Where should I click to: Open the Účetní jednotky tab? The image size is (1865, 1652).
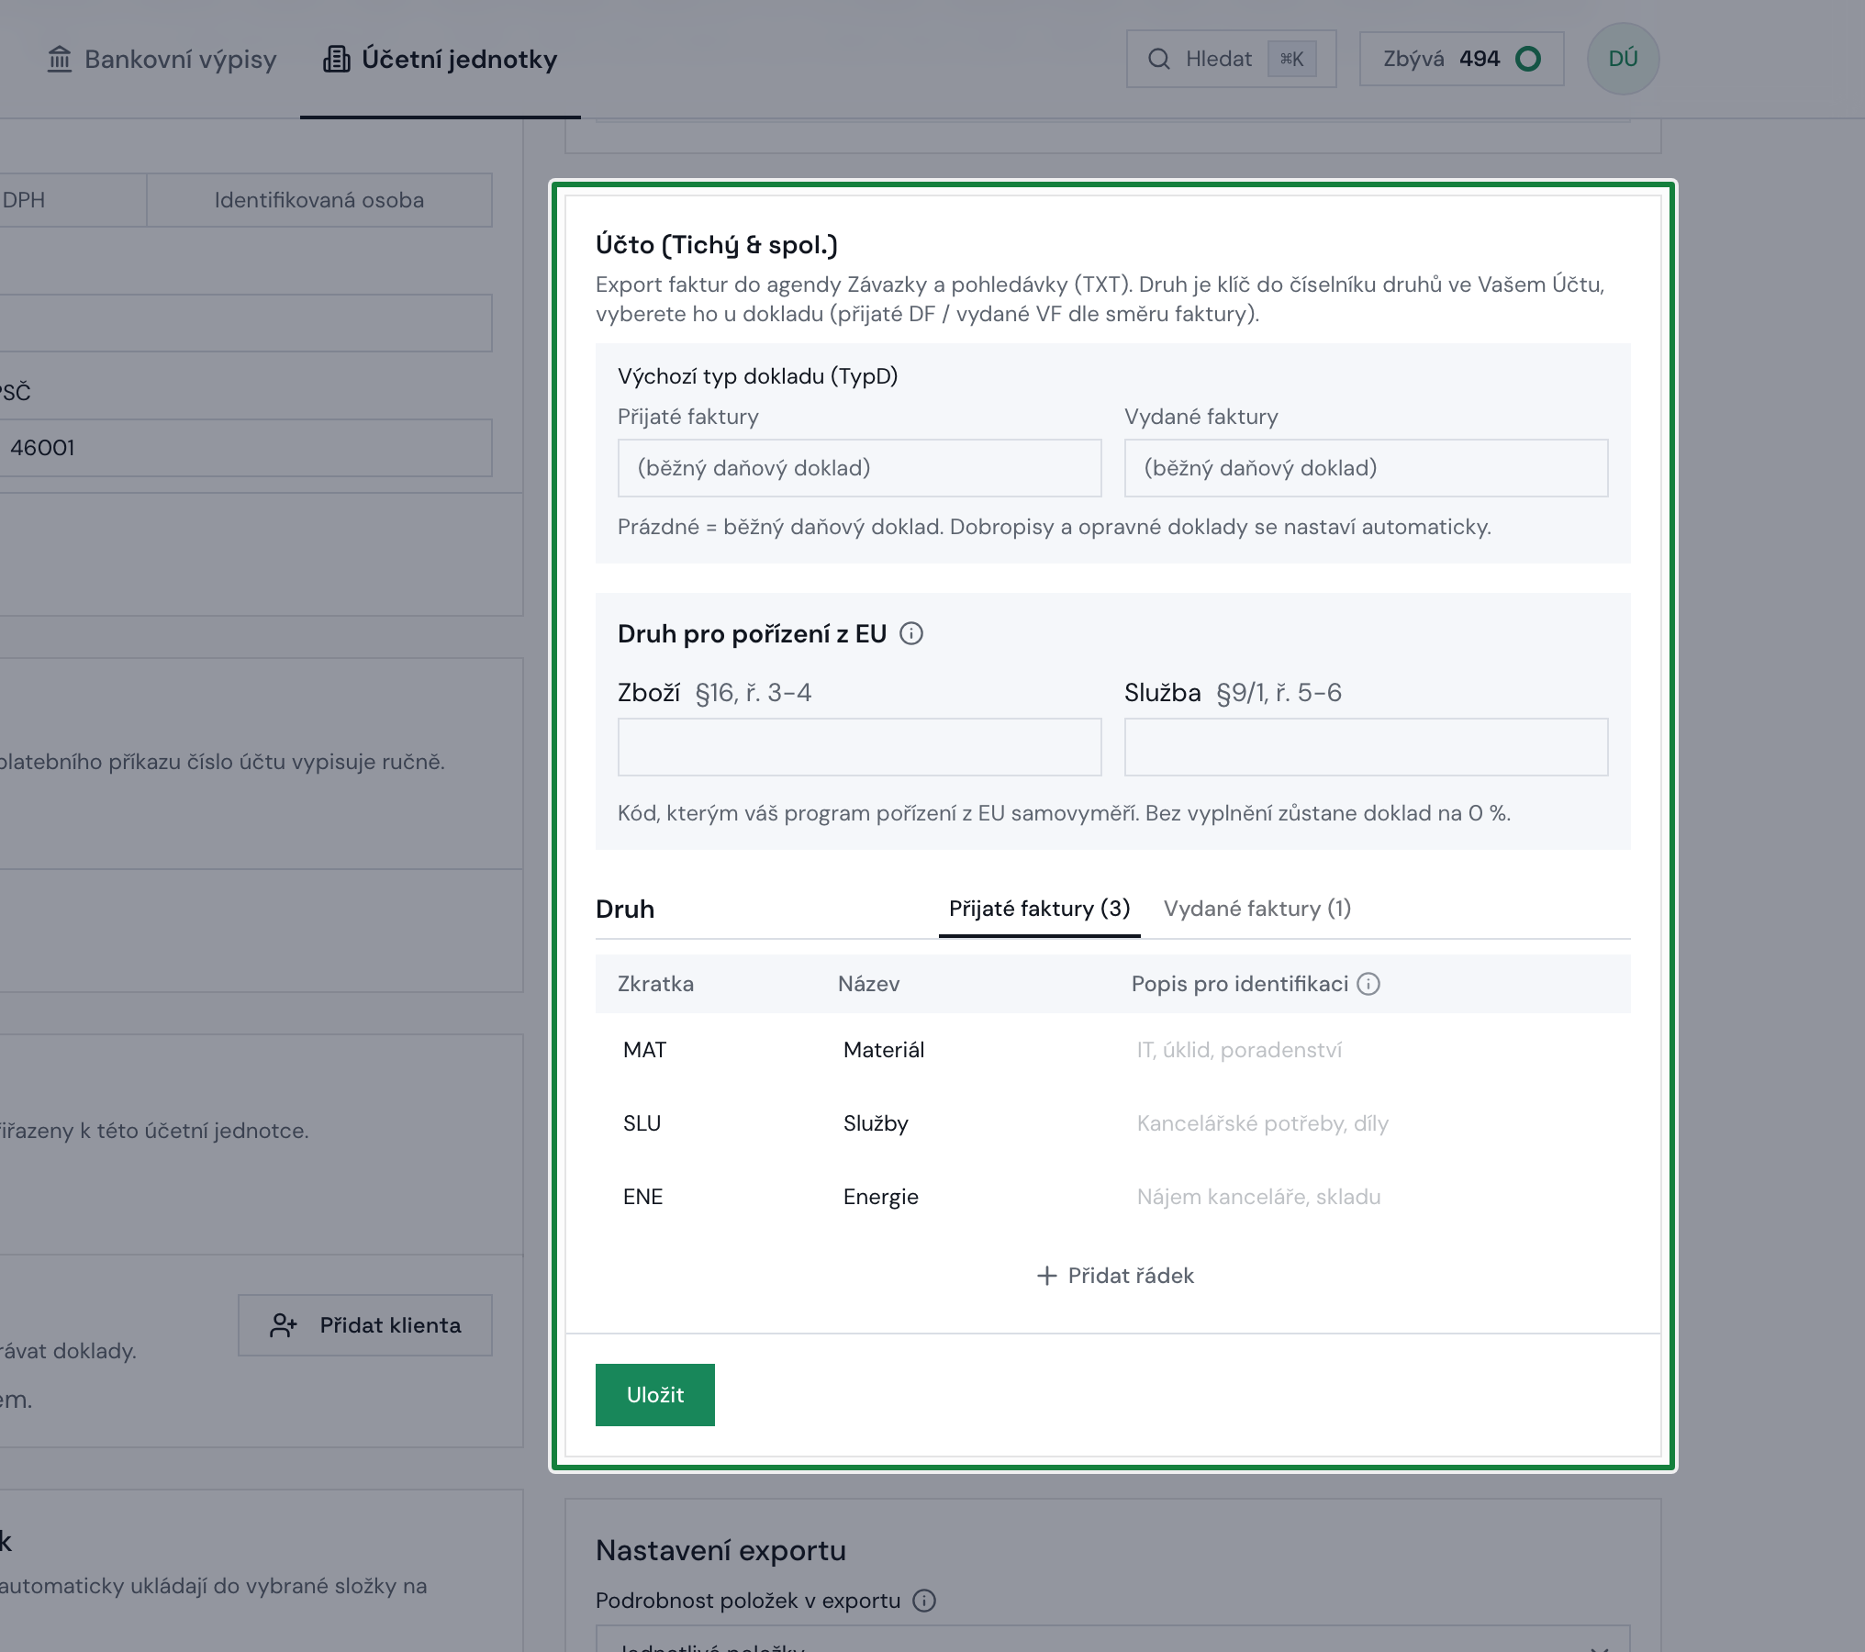441,59
